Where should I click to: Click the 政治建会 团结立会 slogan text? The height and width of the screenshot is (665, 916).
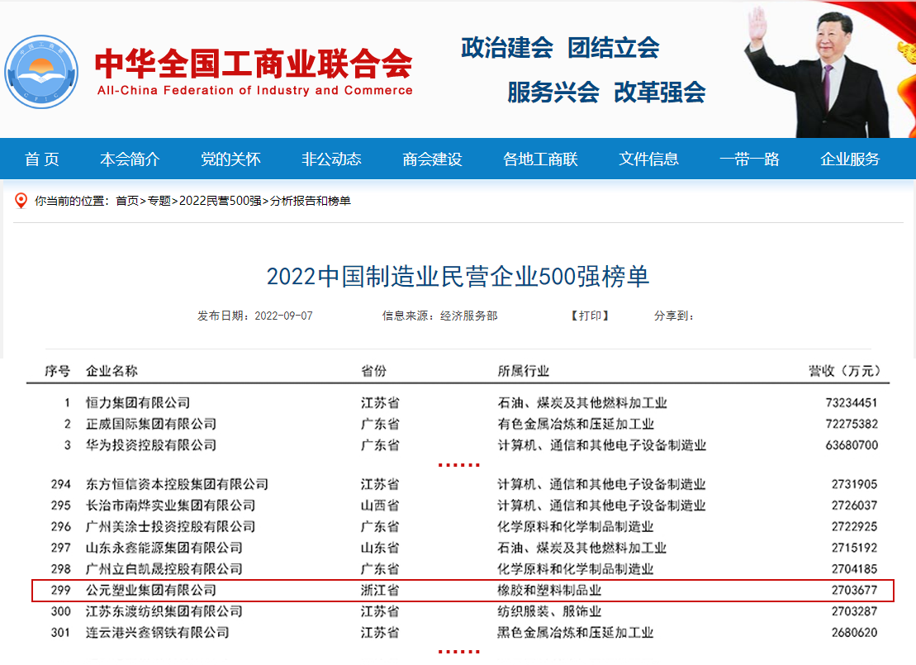point(560,48)
